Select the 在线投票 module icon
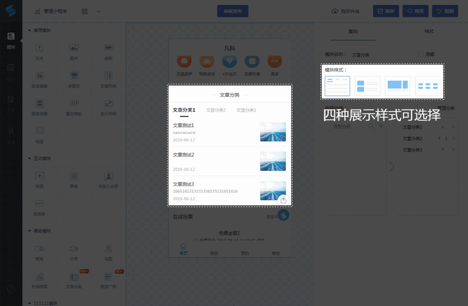The height and width of the screenshot is (306, 468). click(39, 277)
